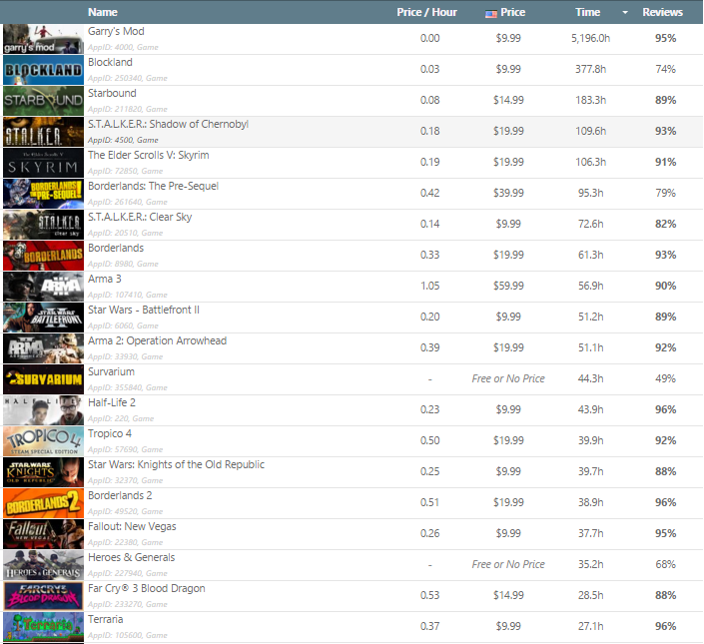Viewport: 704px width, 644px height.
Task: Open S.T.A.L.K.E.R.: Clear Sky title link
Action: (140, 218)
